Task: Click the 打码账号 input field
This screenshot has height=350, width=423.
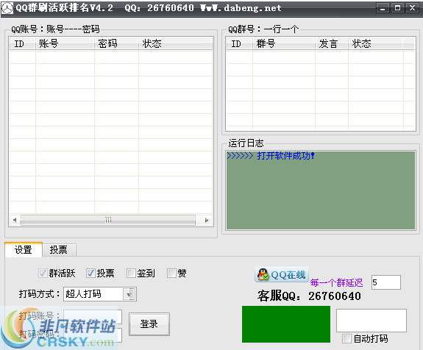Action: click(93, 316)
